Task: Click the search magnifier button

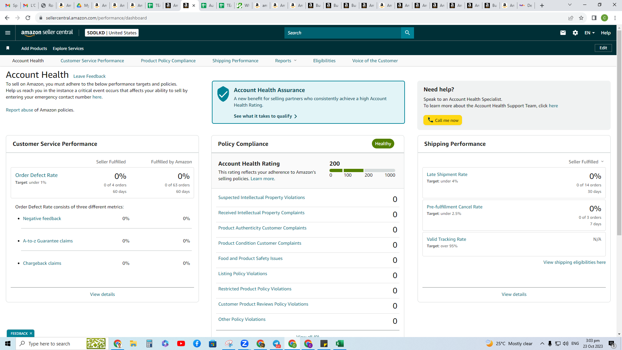Action: point(407,33)
